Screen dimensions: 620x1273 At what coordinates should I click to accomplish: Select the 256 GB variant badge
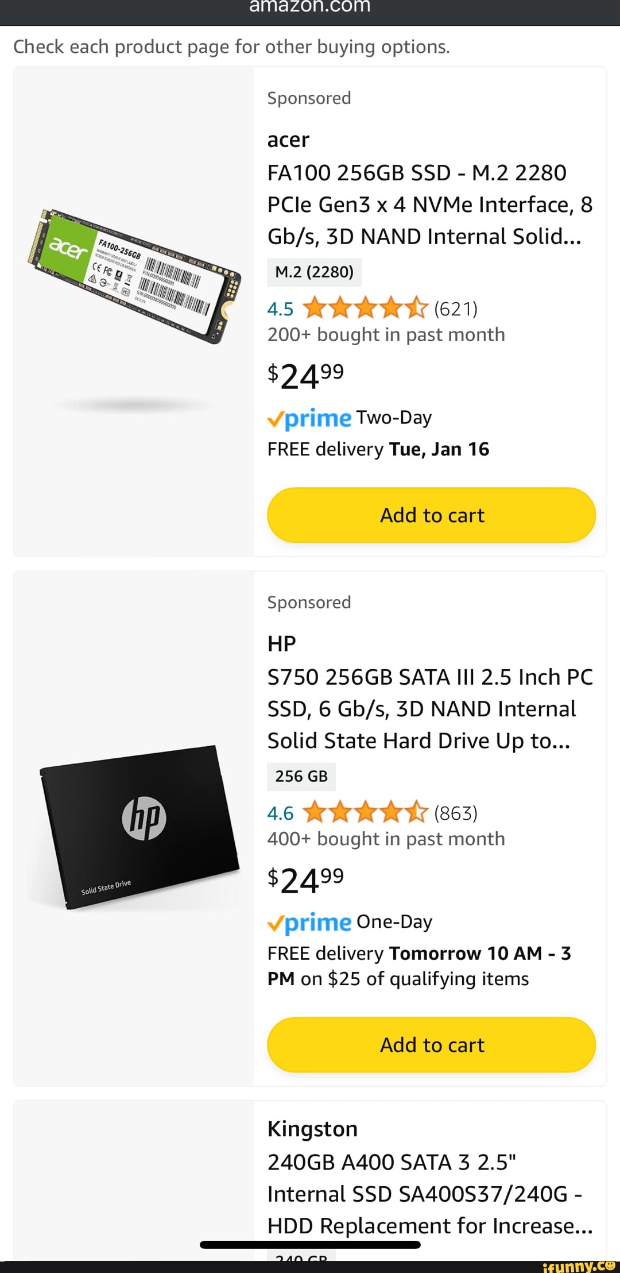click(x=301, y=777)
